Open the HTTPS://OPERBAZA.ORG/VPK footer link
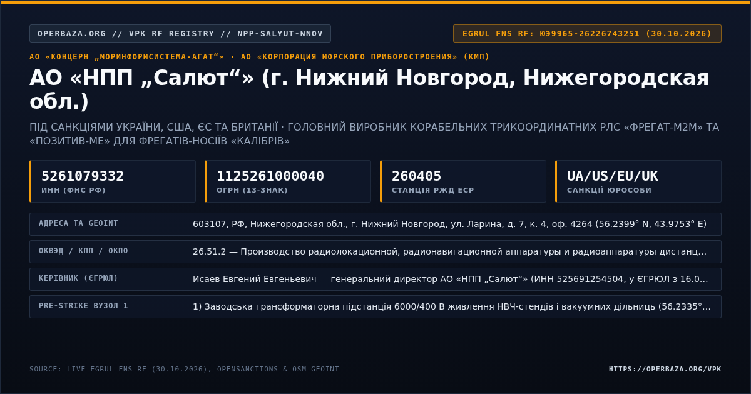The image size is (751, 394). pyautogui.click(x=665, y=369)
